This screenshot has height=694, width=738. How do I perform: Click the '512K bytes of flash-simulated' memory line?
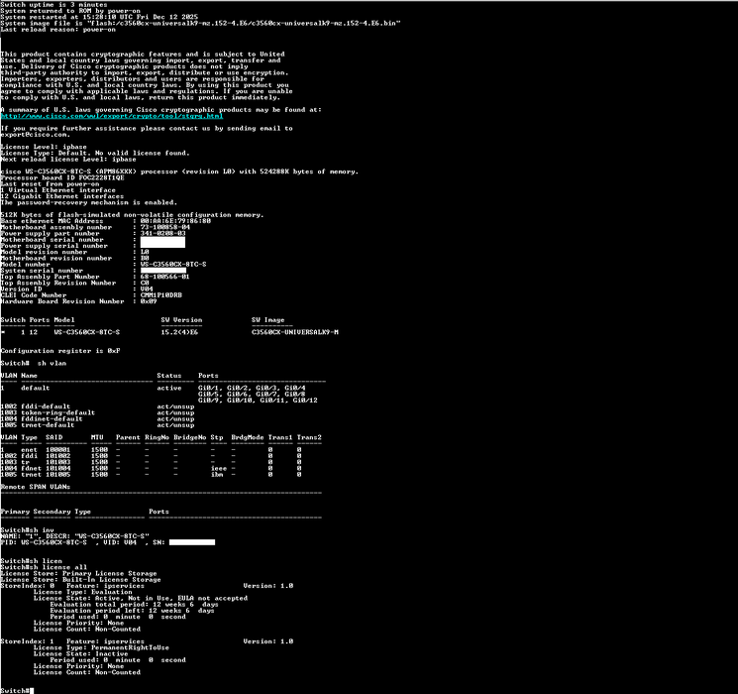pos(133,215)
